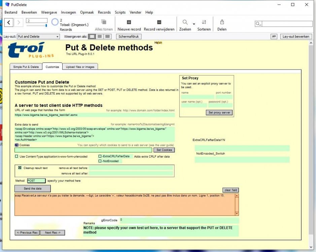Click the Zoeken magnifier icon
The image size is (316, 252).
click(x=185, y=22)
